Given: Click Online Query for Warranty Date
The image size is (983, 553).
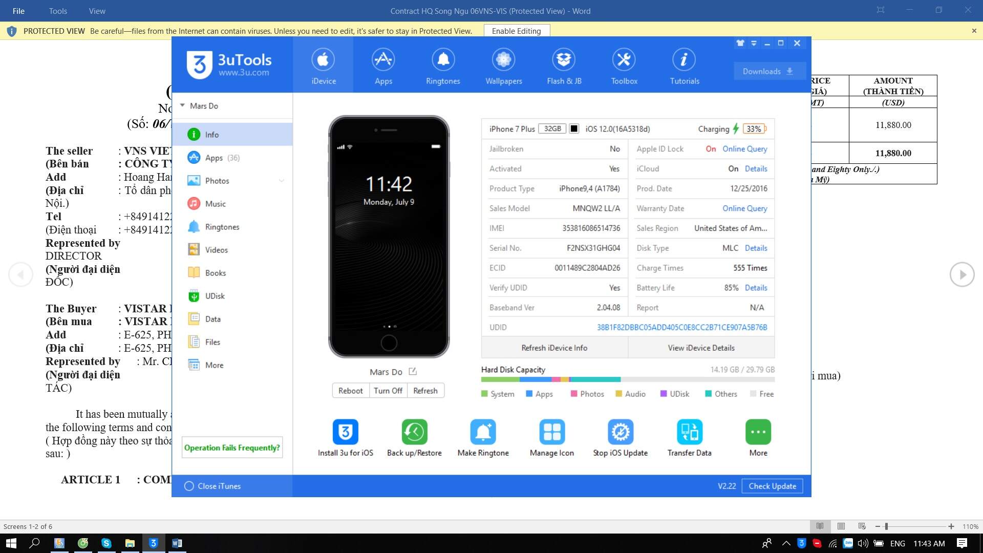Looking at the screenshot, I should pyautogui.click(x=745, y=208).
